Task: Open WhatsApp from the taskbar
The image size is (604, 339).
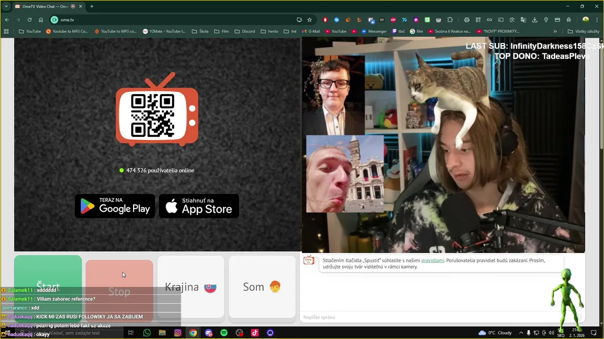Action: pyautogui.click(x=147, y=333)
